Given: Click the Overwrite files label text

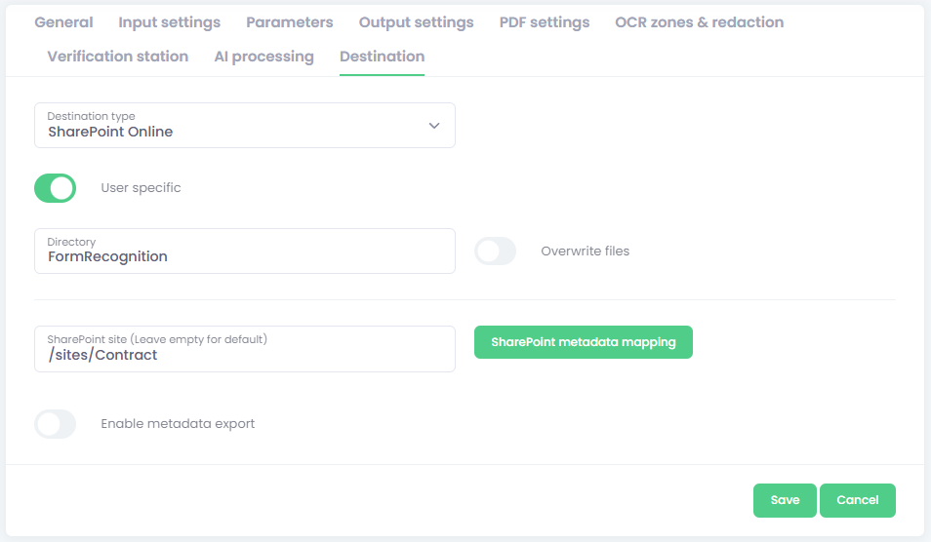Looking at the screenshot, I should pos(585,252).
